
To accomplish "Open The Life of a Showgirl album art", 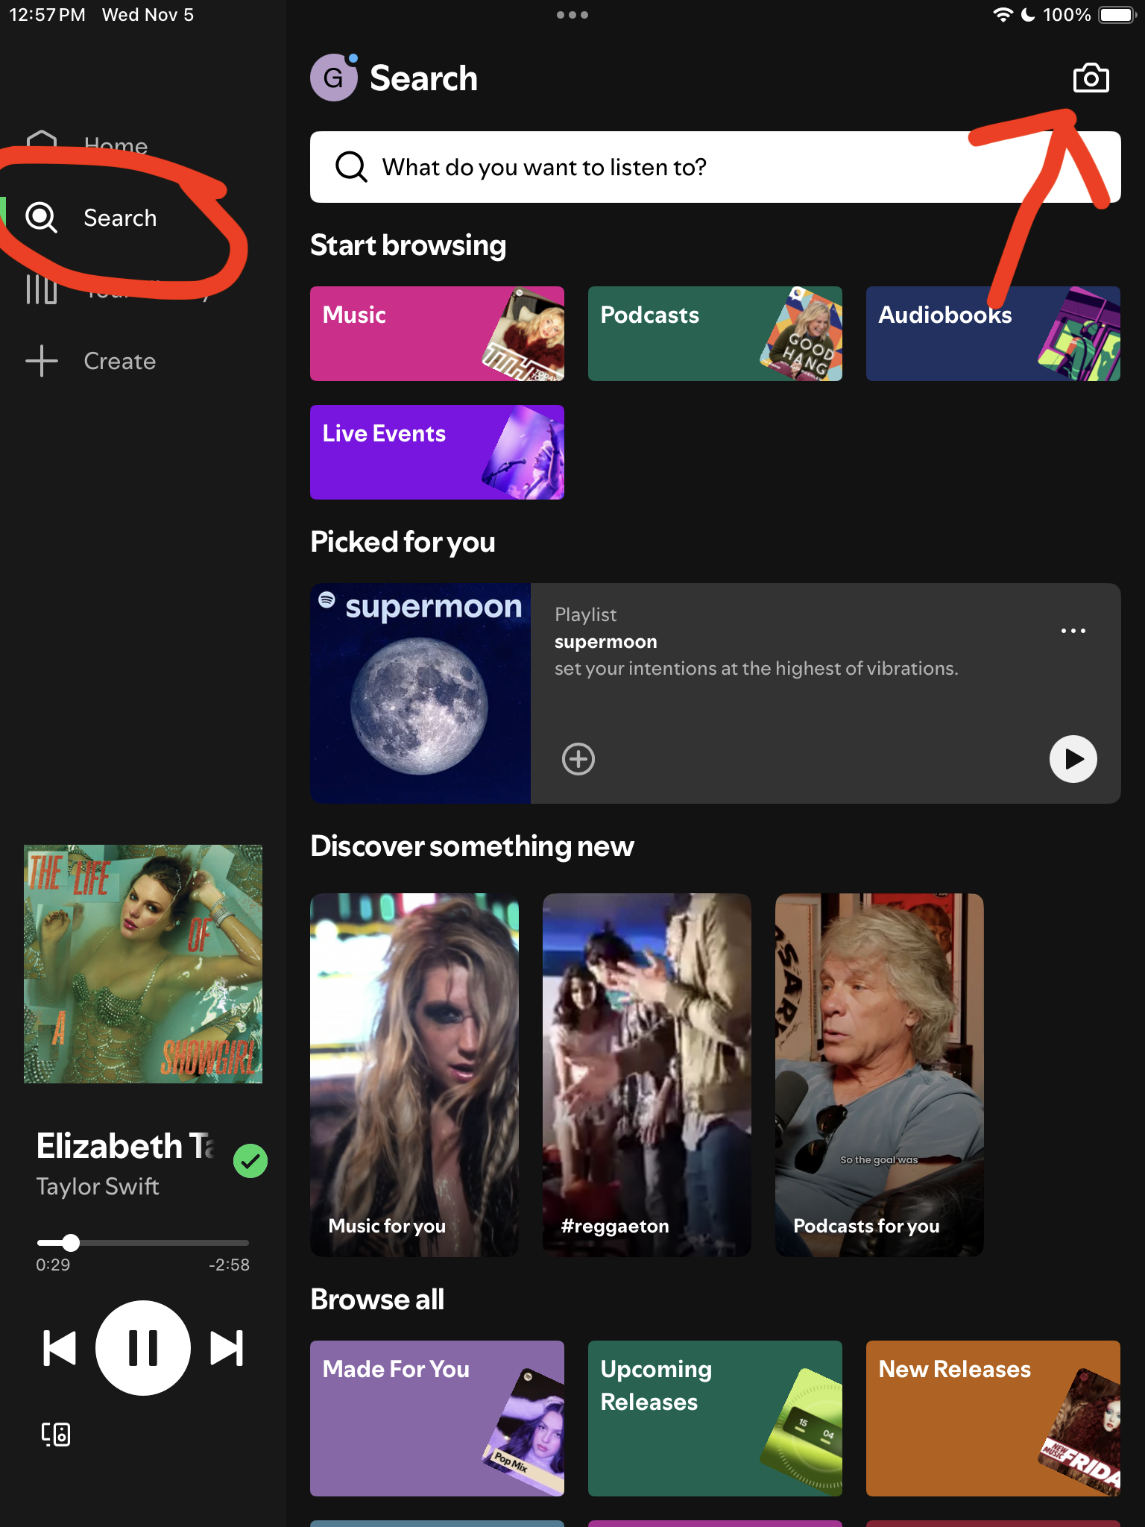I will point(143,964).
